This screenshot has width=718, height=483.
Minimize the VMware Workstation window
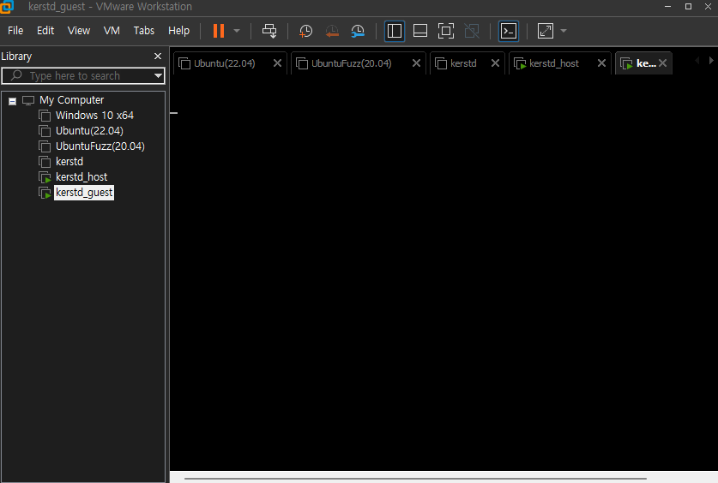click(667, 6)
